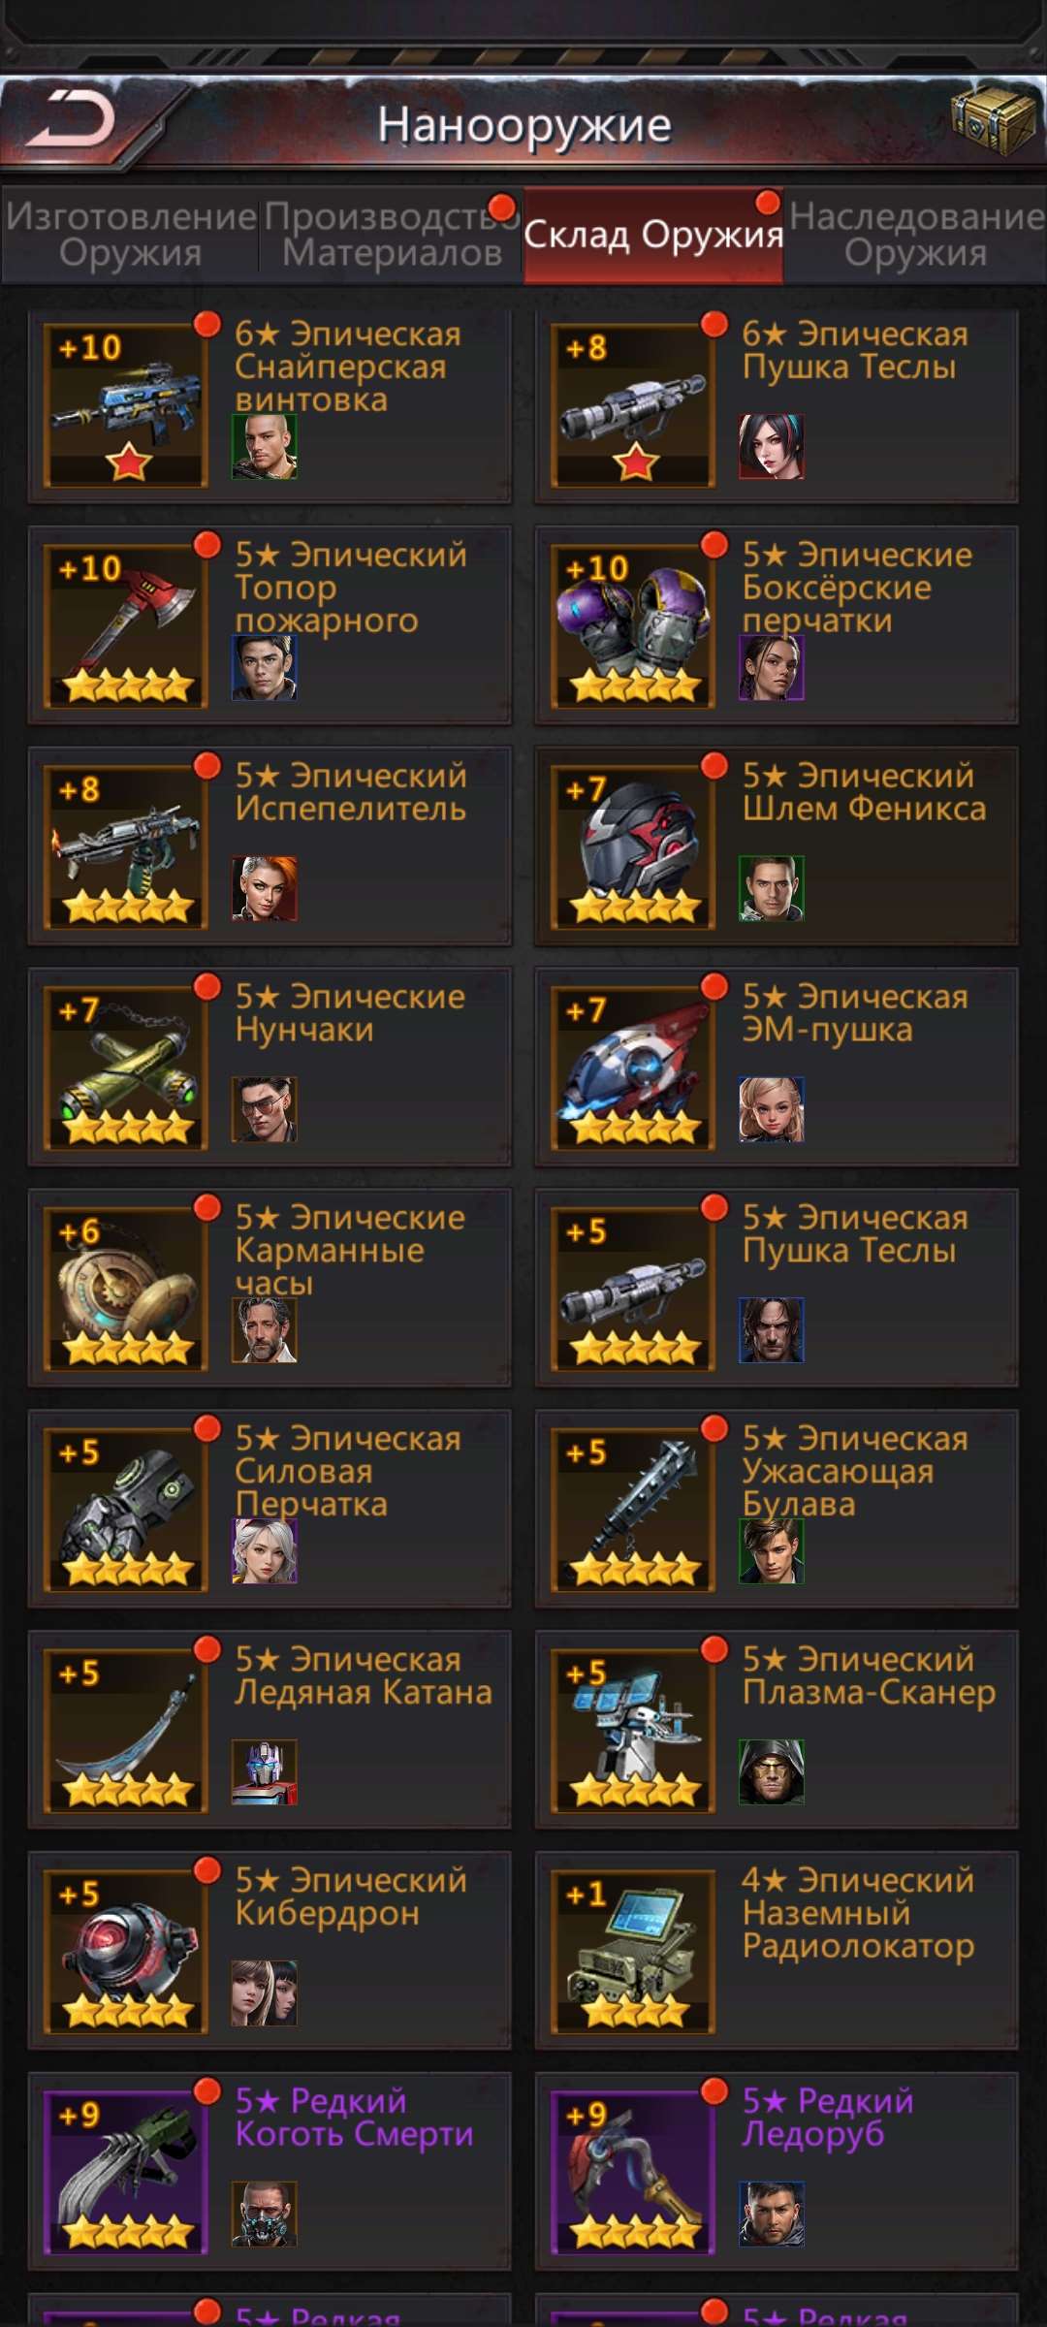The height and width of the screenshot is (2327, 1047).
Task: Open 5★ Эпический Испепелитель weapon card
Action: 270,846
